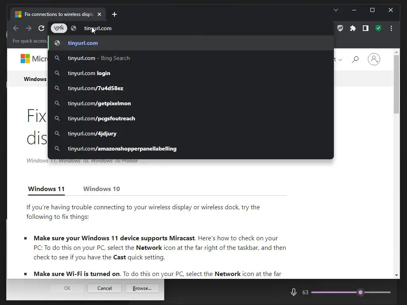Open the extensions puzzle piece icon
Screen dimensions: 407x305
353,28
